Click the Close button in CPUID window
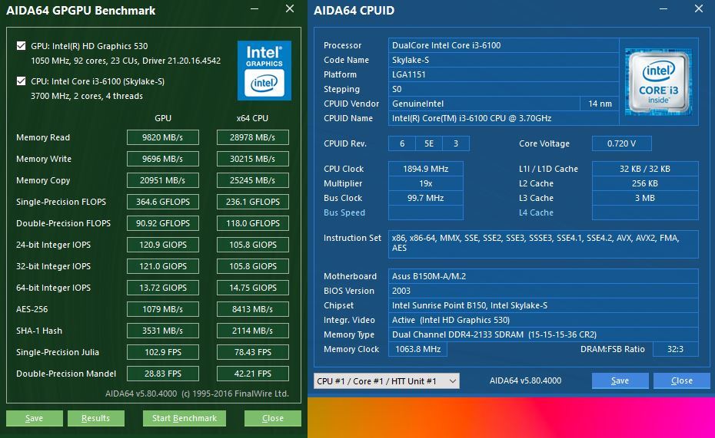This screenshot has height=438, width=715. click(681, 381)
